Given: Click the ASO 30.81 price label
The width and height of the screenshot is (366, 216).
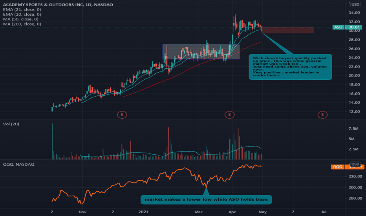Looking at the screenshot, I should coord(347,27).
